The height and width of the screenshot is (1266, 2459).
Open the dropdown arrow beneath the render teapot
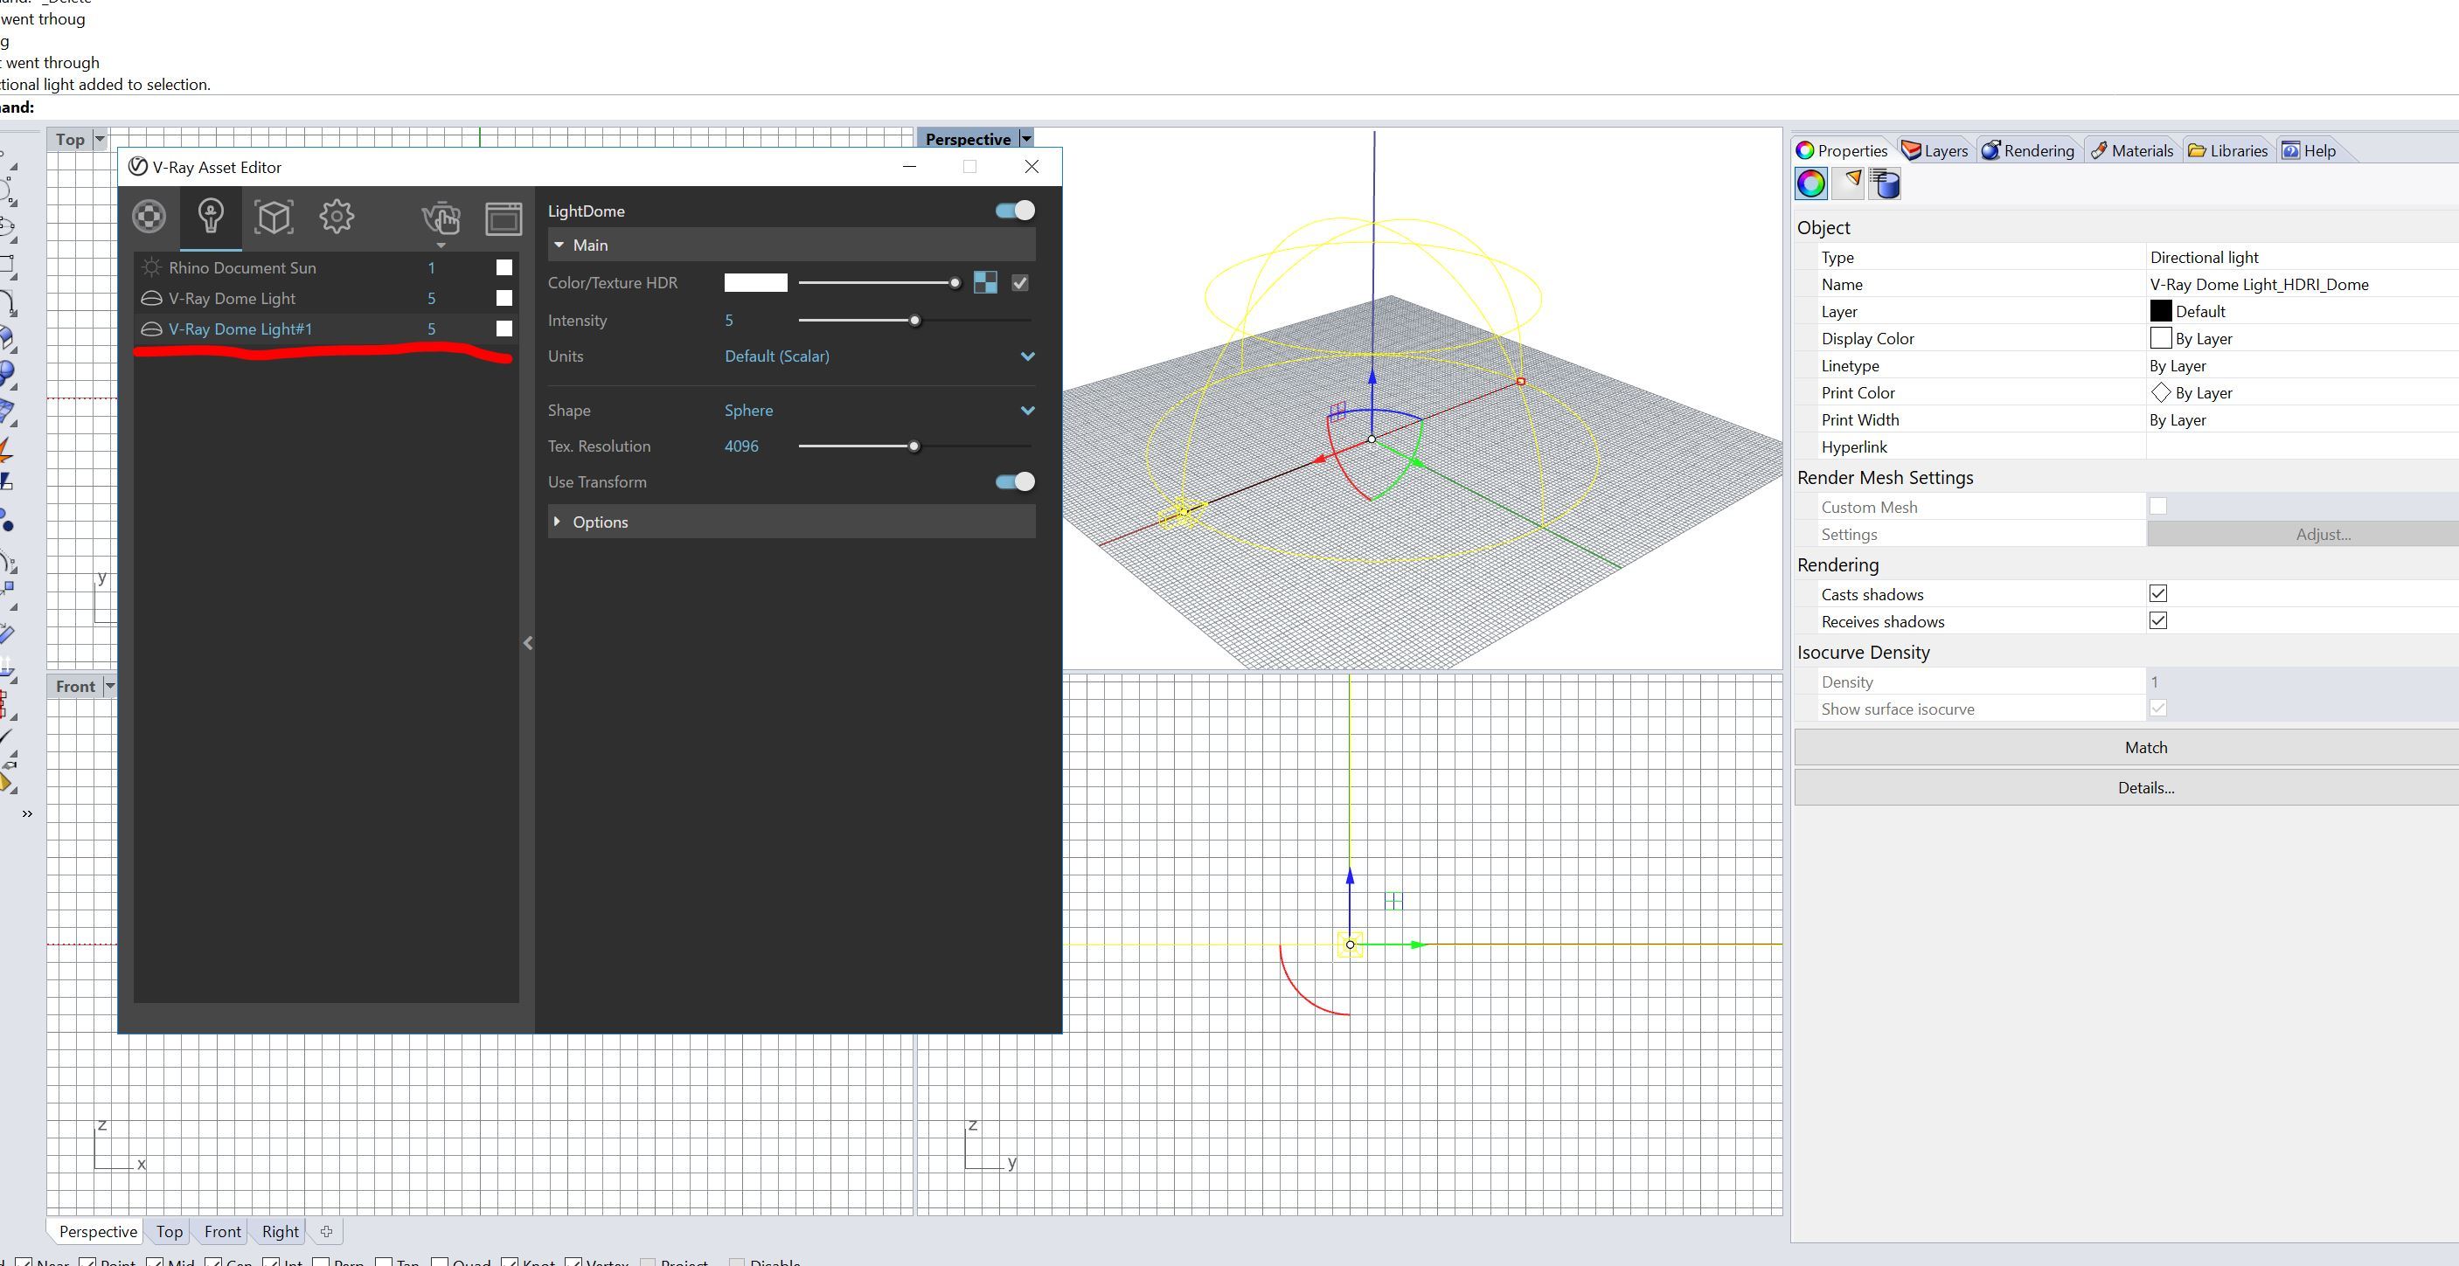441,246
